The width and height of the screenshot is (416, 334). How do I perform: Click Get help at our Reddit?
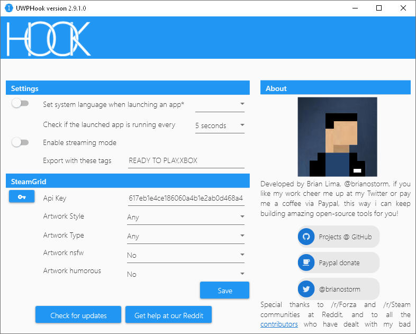point(168,315)
